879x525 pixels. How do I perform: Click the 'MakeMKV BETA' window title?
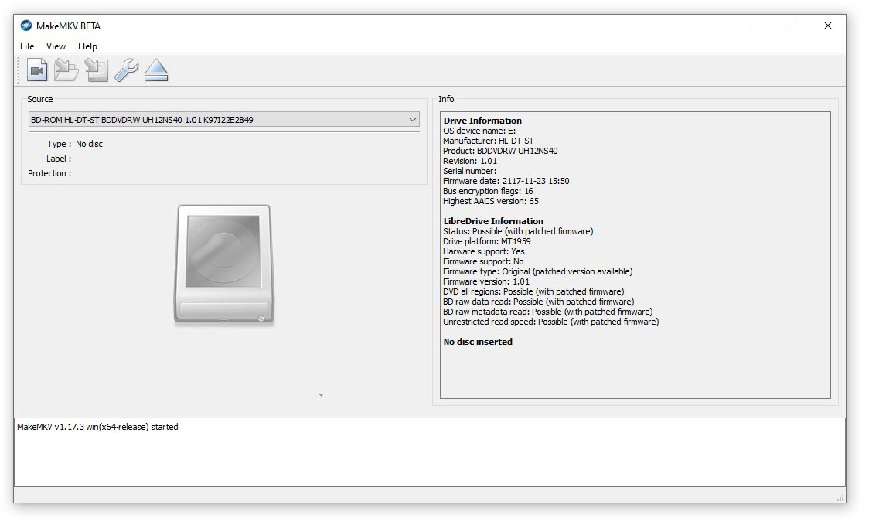[x=68, y=26]
